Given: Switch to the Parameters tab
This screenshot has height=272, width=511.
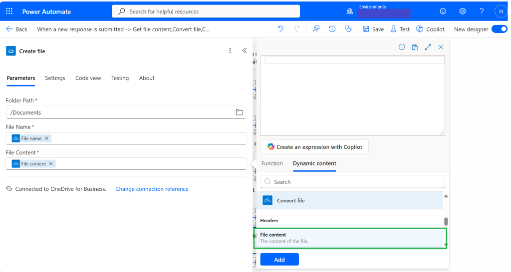Looking at the screenshot, I should pyautogui.click(x=21, y=78).
